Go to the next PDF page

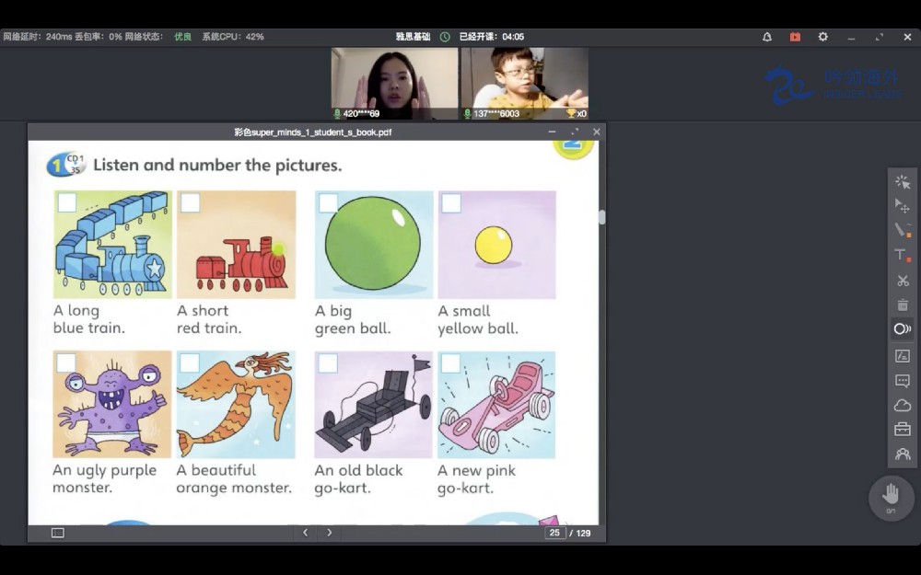coord(330,533)
